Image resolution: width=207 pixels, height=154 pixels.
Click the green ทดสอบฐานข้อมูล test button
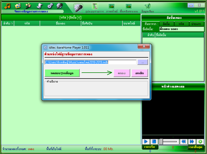point(62,73)
